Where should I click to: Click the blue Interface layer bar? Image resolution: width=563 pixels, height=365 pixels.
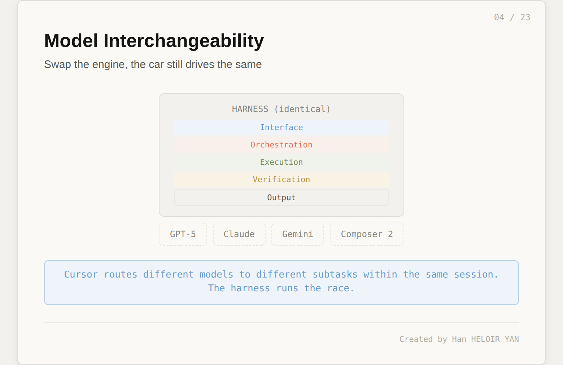(281, 128)
